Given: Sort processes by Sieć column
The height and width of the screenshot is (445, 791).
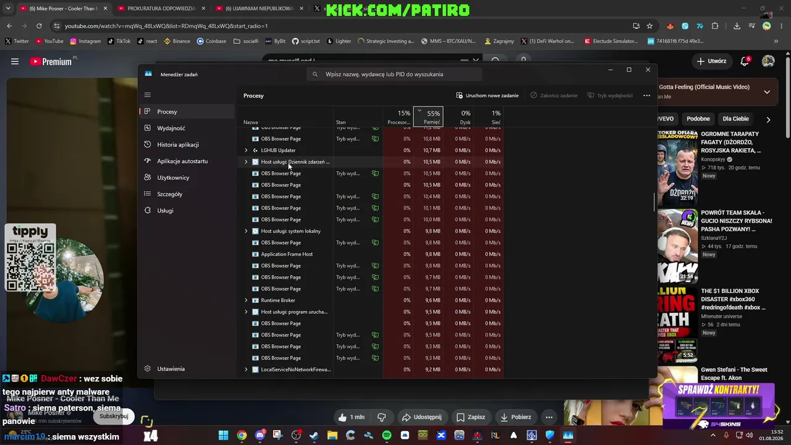Looking at the screenshot, I should 489,116.
